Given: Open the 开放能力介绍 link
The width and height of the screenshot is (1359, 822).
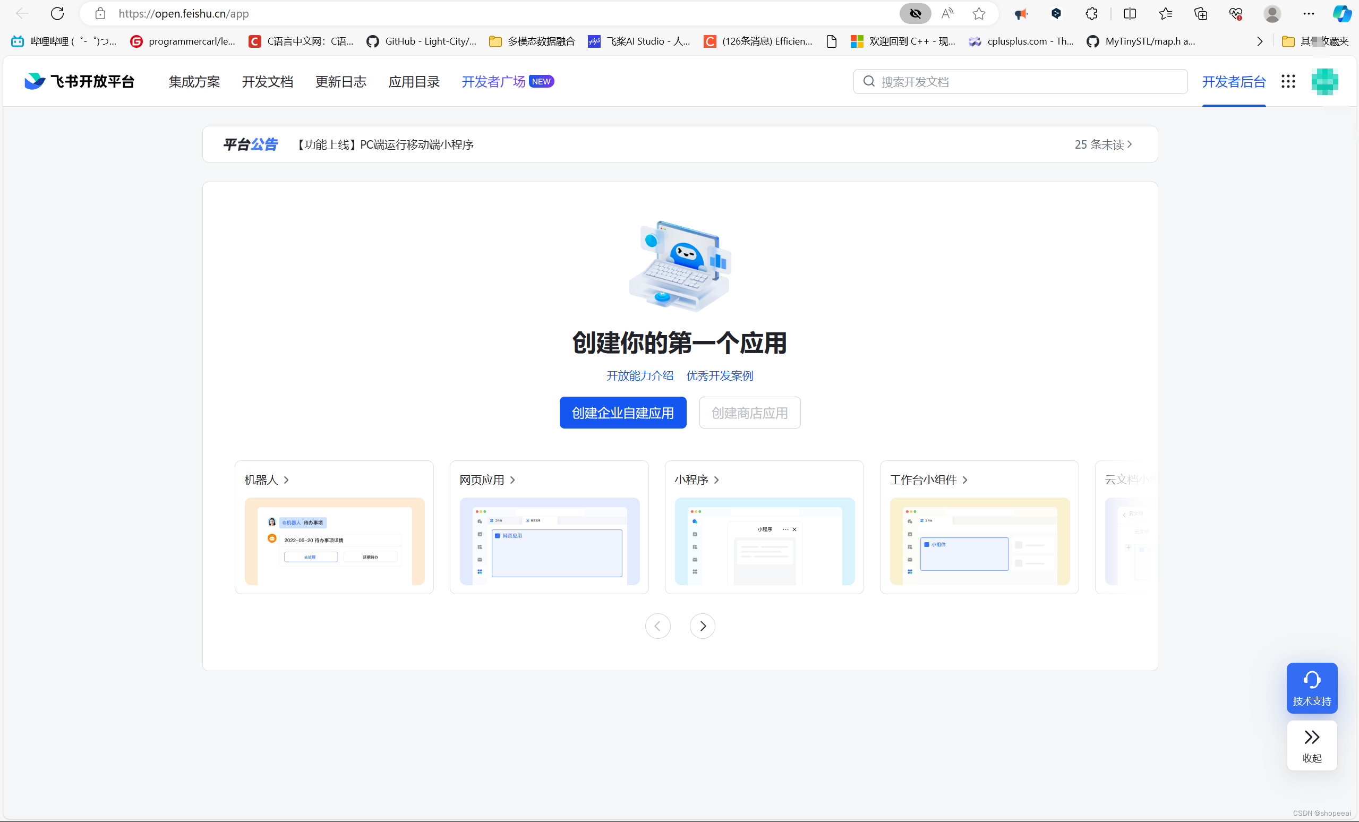Looking at the screenshot, I should (x=640, y=376).
